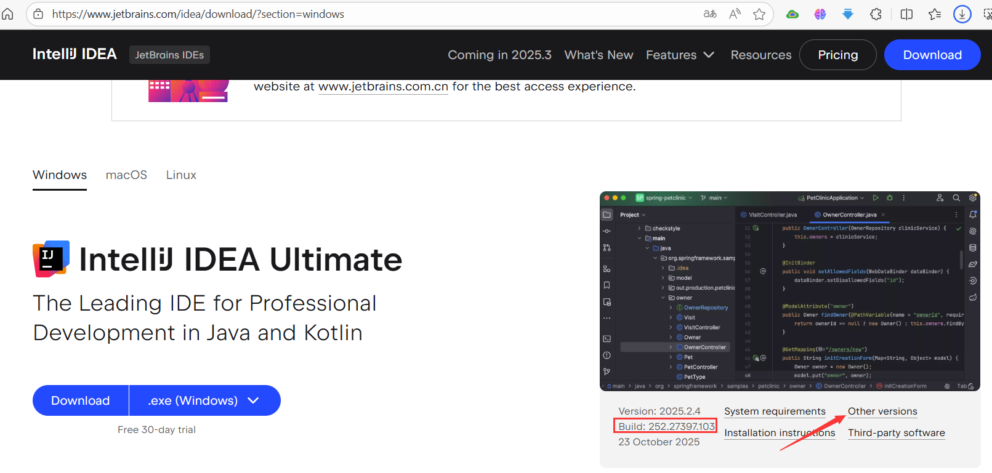Open the What's New menu item
992x473 pixels.
[x=599, y=55]
